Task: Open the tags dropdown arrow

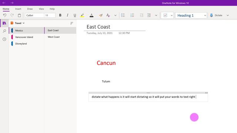Action: [171, 16]
